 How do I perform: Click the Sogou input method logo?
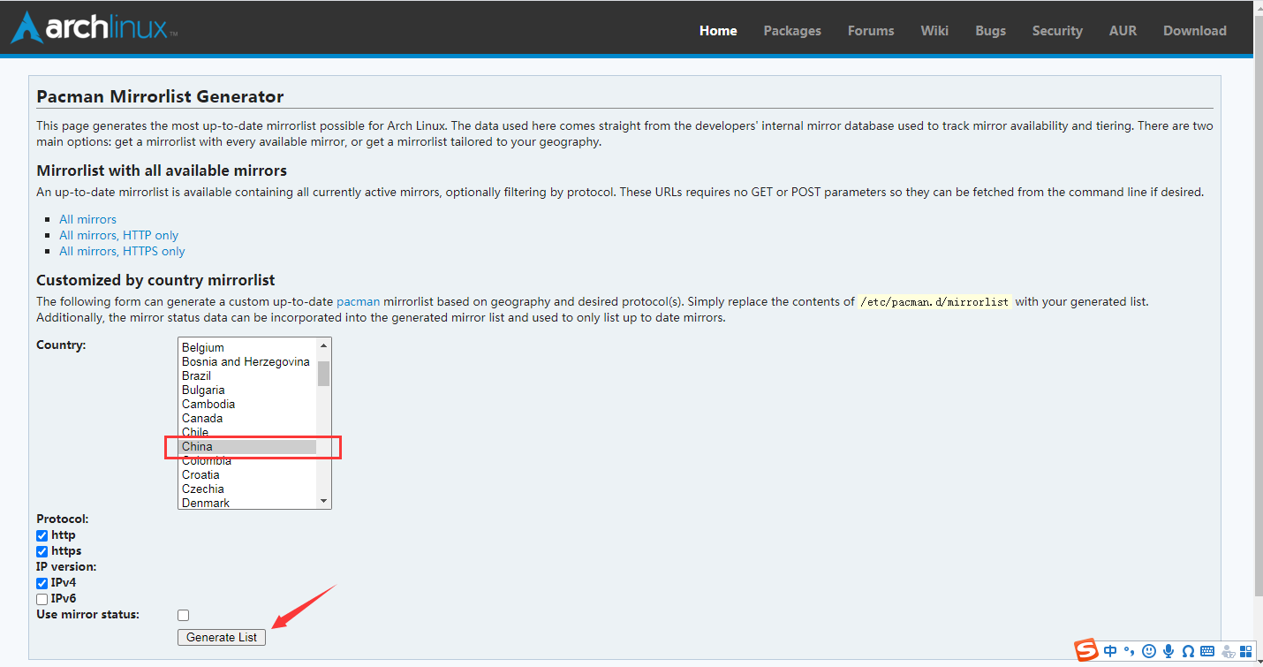pos(1087,651)
